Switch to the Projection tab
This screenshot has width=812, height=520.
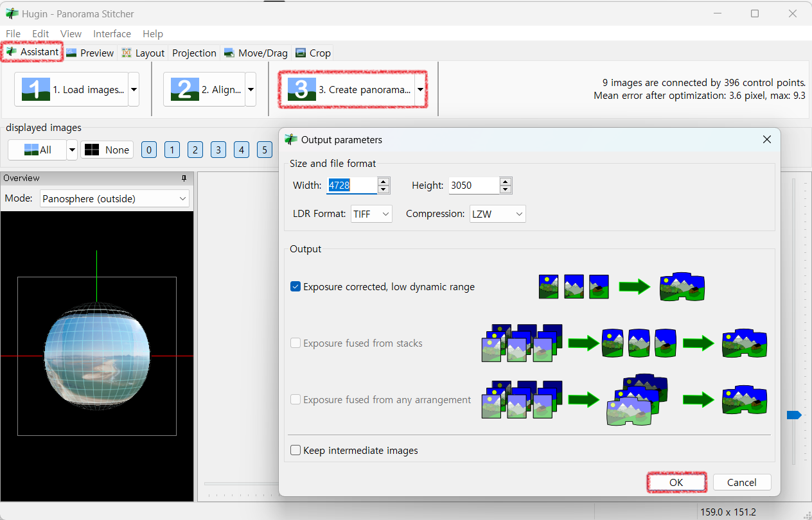[194, 53]
